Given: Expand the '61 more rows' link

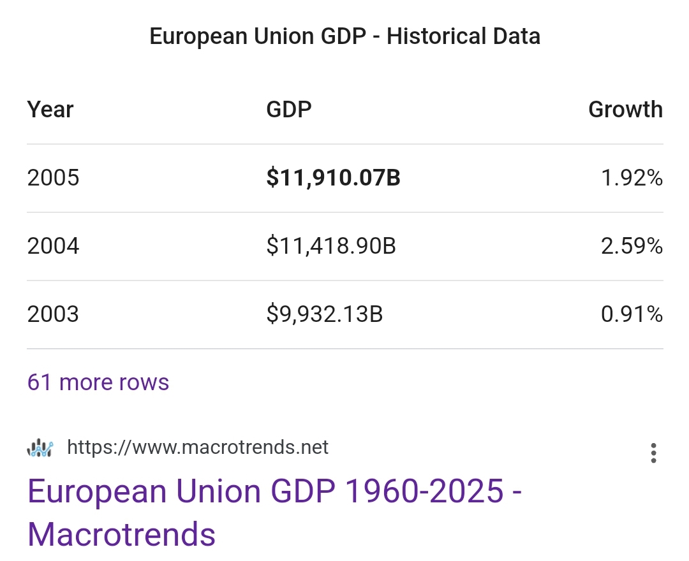Looking at the screenshot, I should tap(98, 382).
